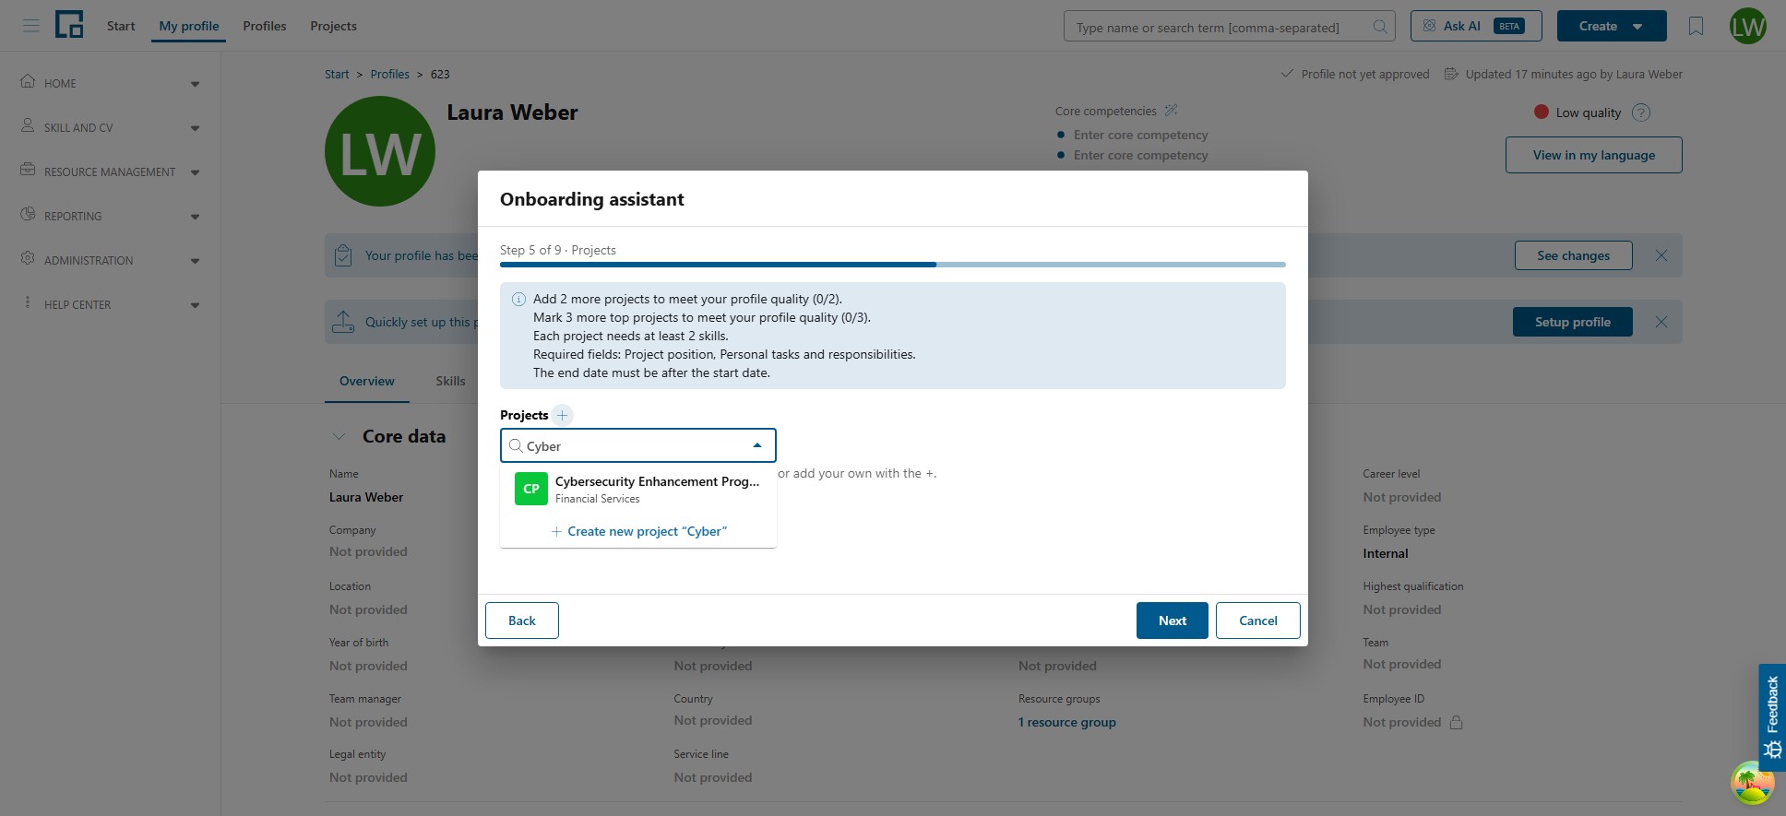Image resolution: width=1786 pixels, height=816 pixels.
Task: Expand the HELP CENTER section arrow
Action: click(x=195, y=305)
